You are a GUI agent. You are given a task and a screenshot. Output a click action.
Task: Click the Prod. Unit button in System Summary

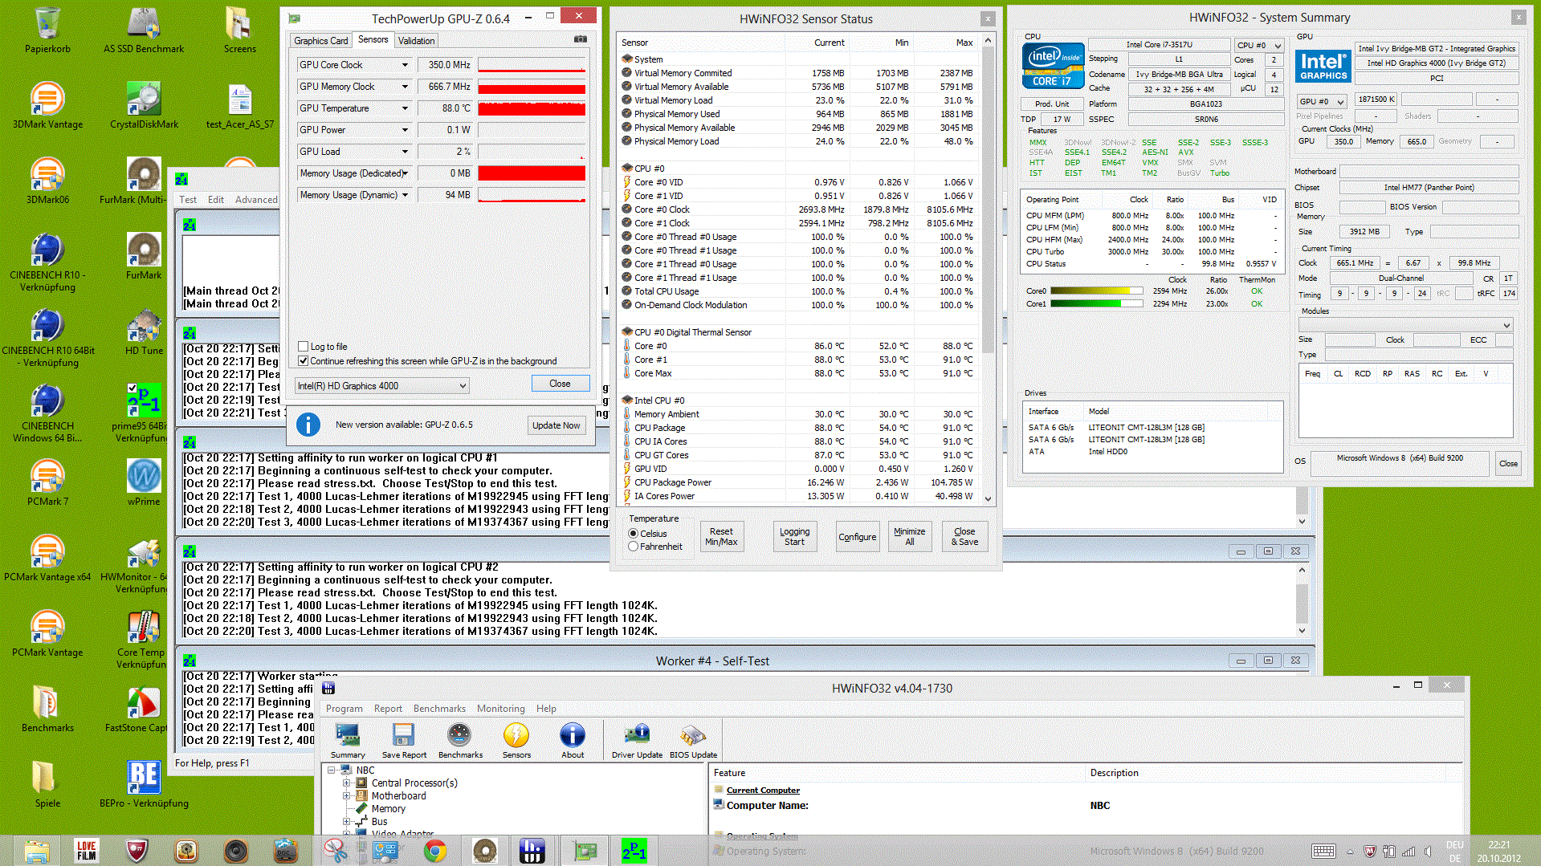pyautogui.click(x=1052, y=104)
